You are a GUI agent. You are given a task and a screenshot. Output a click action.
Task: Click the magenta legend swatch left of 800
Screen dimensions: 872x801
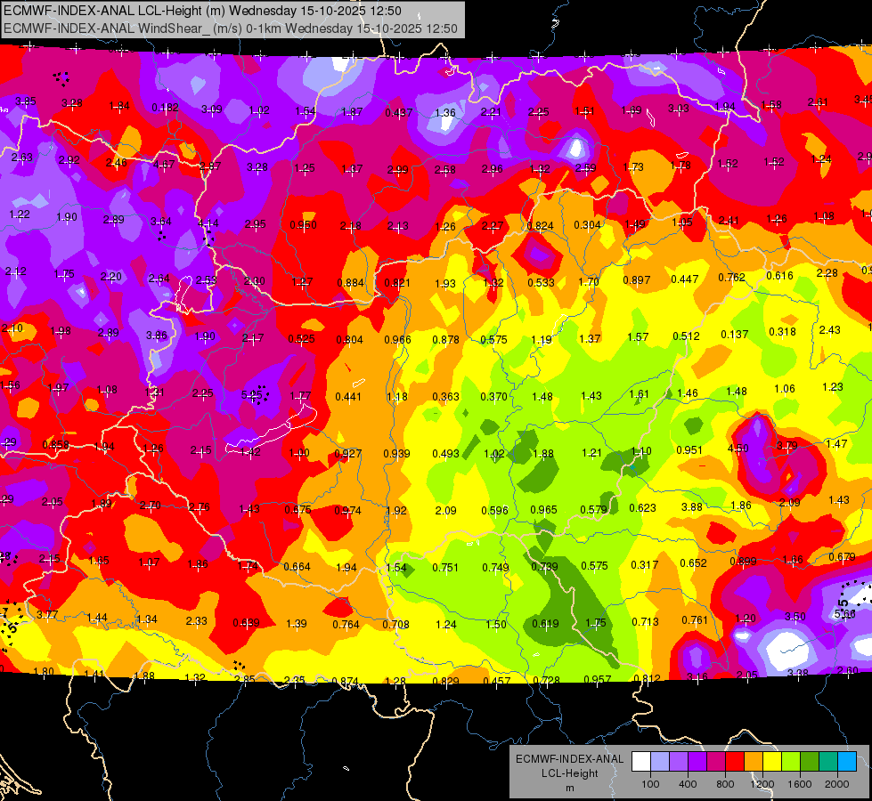point(716,762)
